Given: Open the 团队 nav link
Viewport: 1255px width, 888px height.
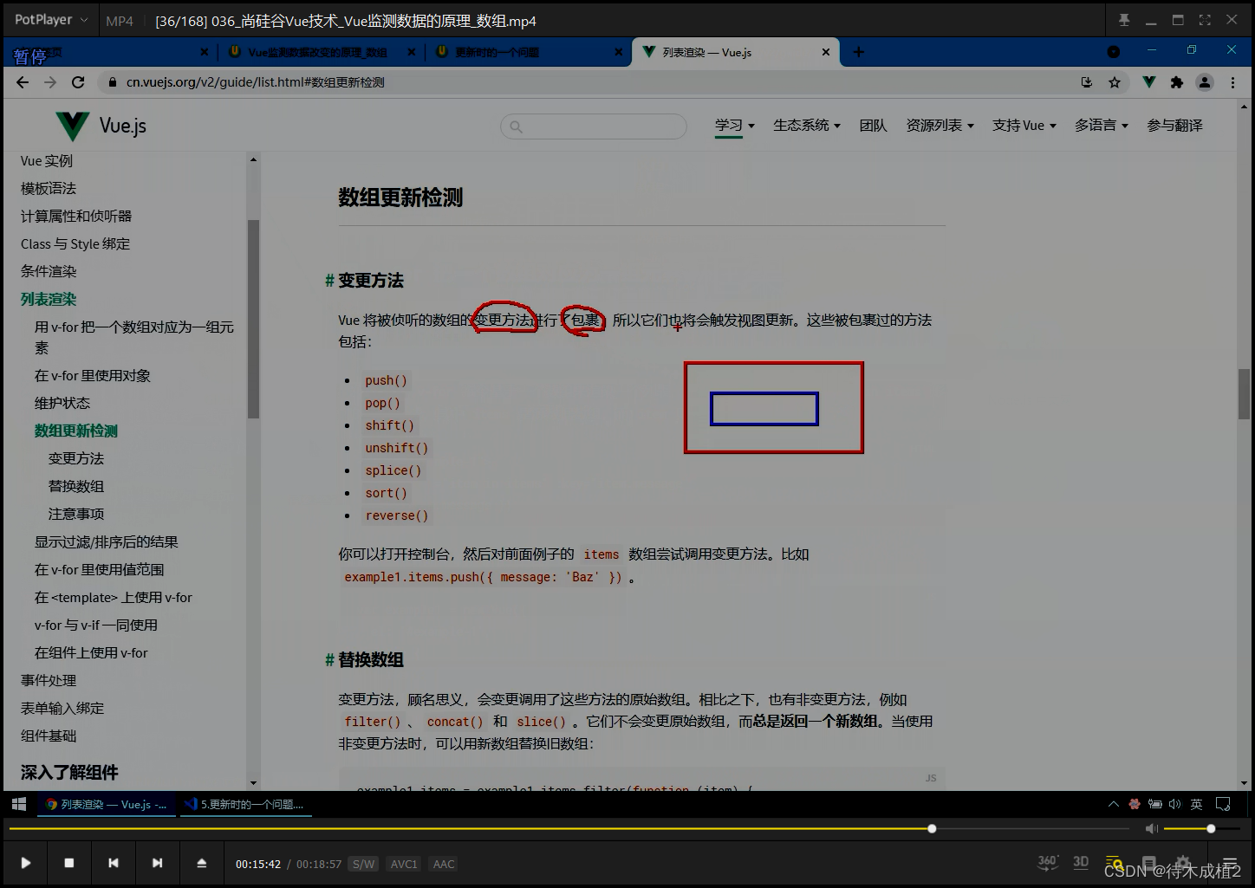Looking at the screenshot, I should [873, 126].
